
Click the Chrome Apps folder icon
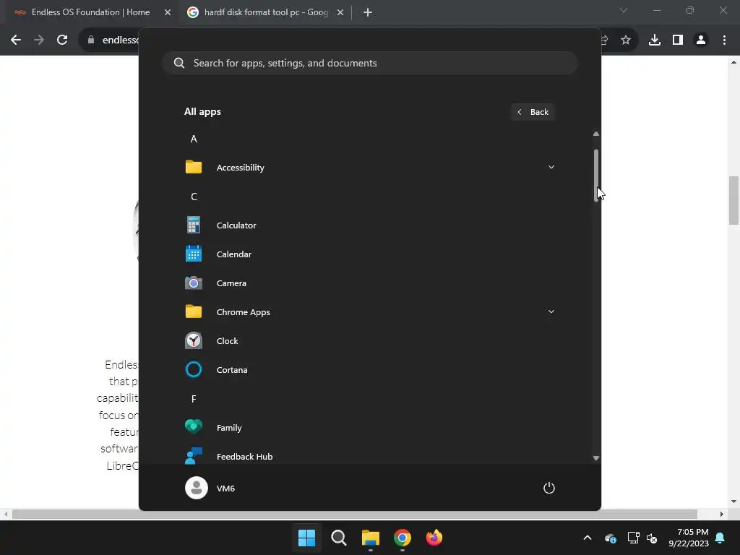click(x=194, y=311)
